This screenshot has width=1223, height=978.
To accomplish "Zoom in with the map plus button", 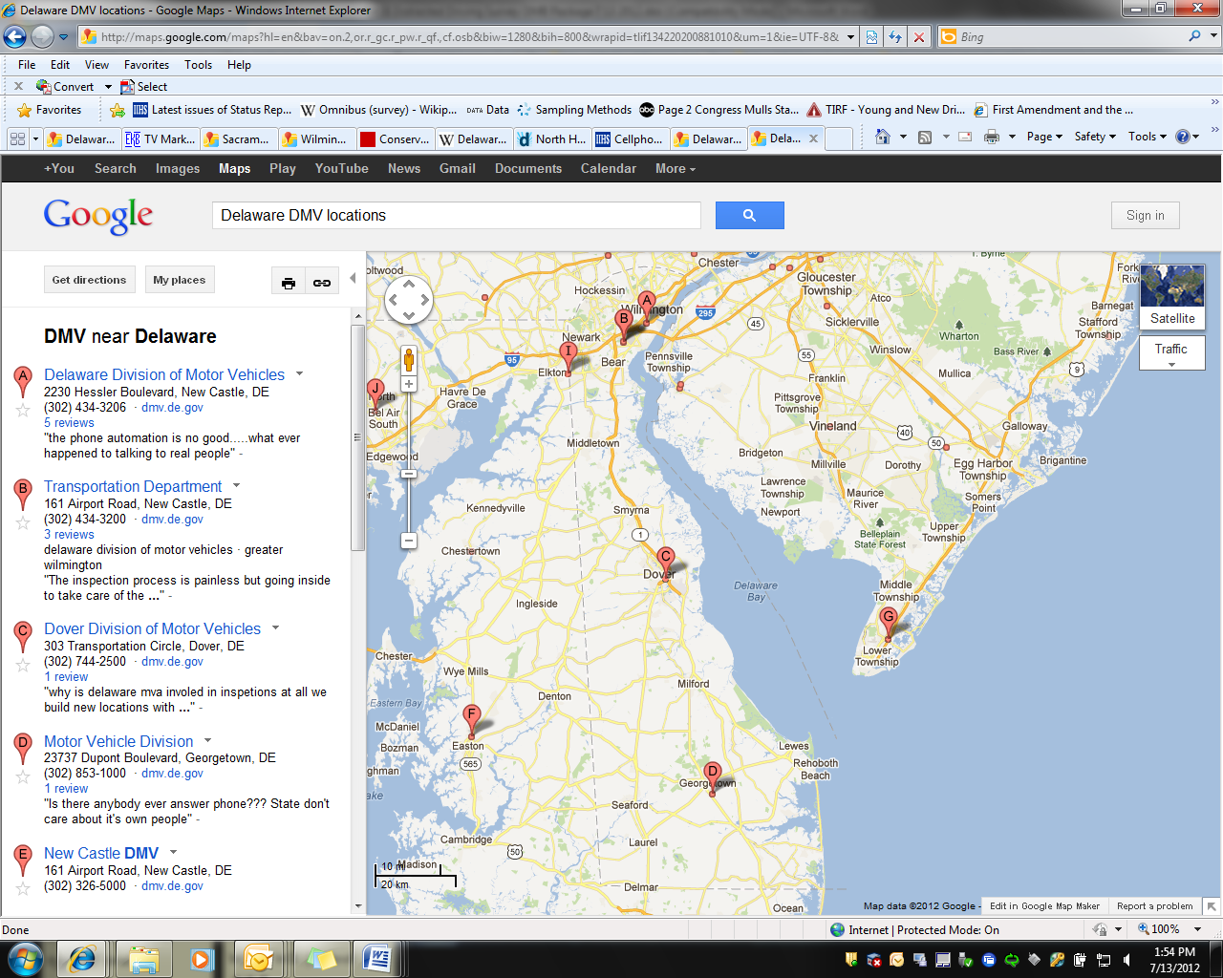I will (x=409, y=384).
